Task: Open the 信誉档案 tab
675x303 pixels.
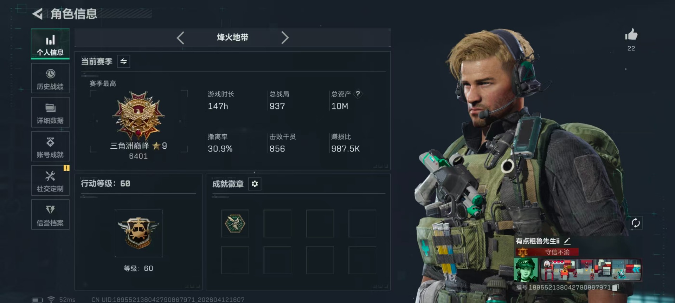Action: click(x=50, y=215)
